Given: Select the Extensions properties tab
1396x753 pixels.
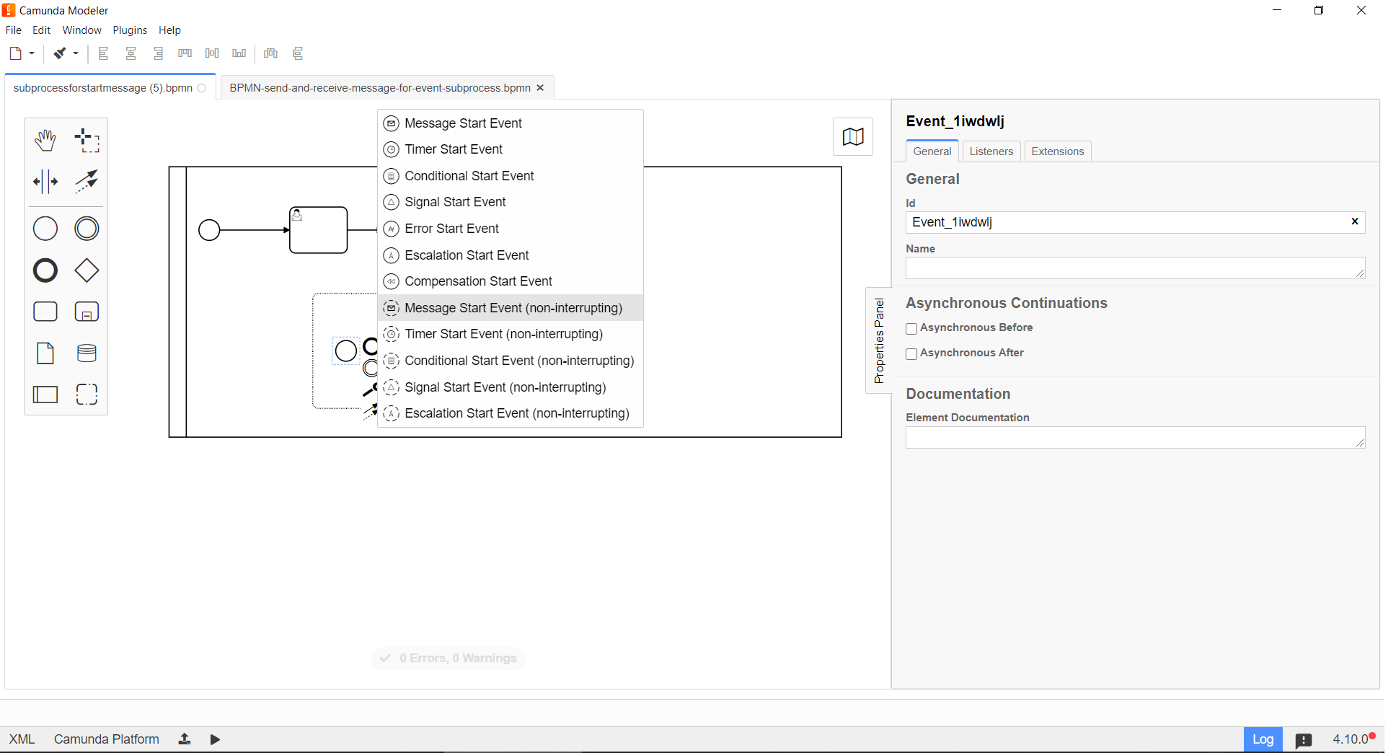Looking at the screenshot, I should pos(1058,151).
